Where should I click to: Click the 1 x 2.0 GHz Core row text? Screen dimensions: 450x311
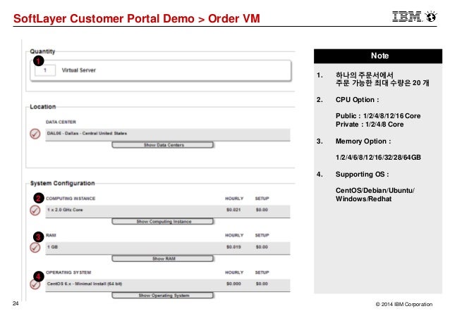[65, 210]
